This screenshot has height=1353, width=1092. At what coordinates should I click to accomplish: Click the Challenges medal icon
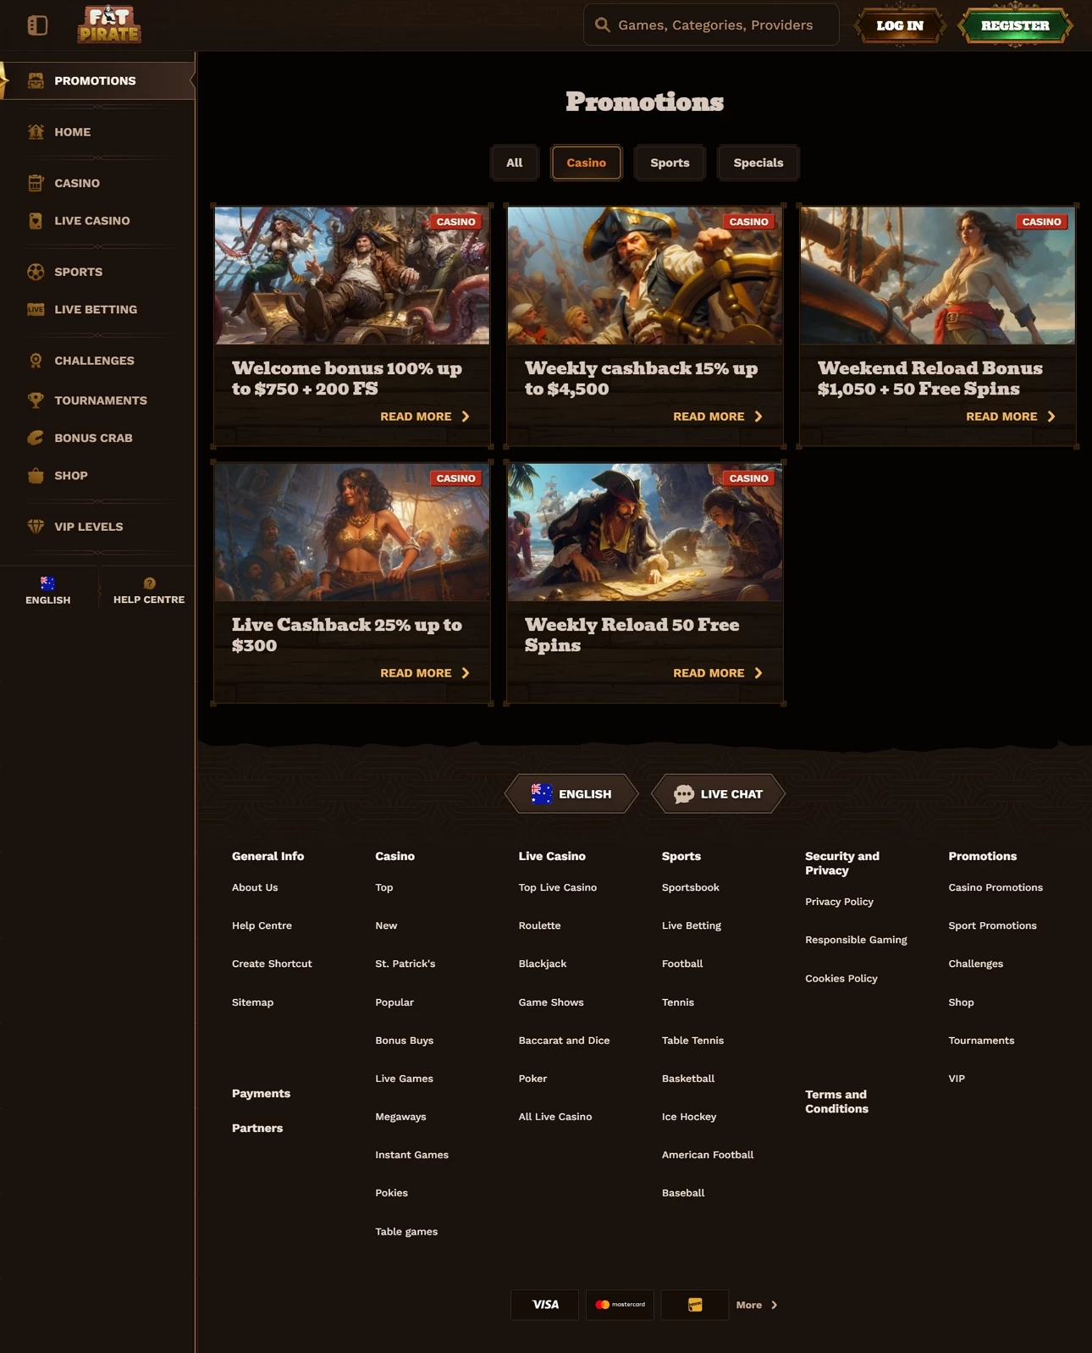click(36, 361)
